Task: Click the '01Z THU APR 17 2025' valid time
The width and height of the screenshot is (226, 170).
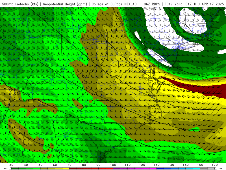Action: coord(205,4)
